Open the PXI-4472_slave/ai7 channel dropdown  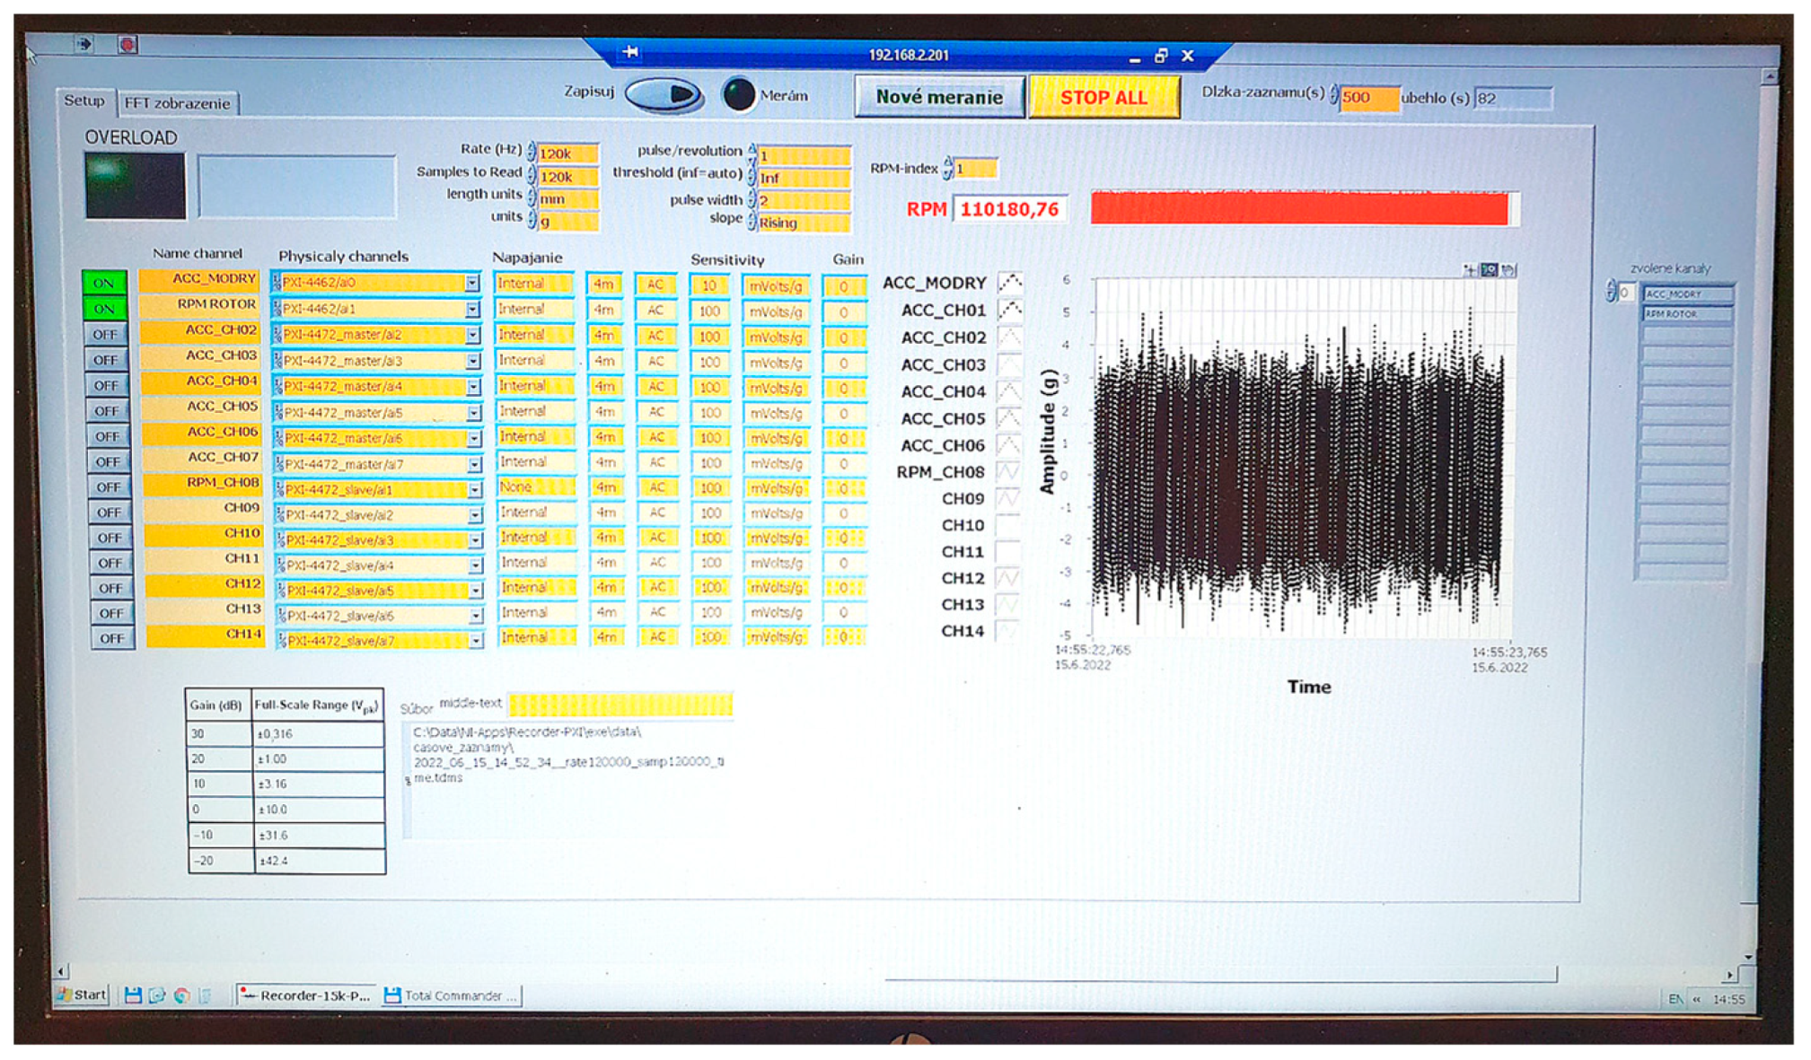click(474, 639)
